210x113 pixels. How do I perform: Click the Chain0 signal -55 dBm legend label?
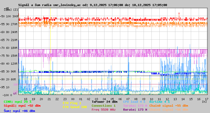[x=169, y=106]
